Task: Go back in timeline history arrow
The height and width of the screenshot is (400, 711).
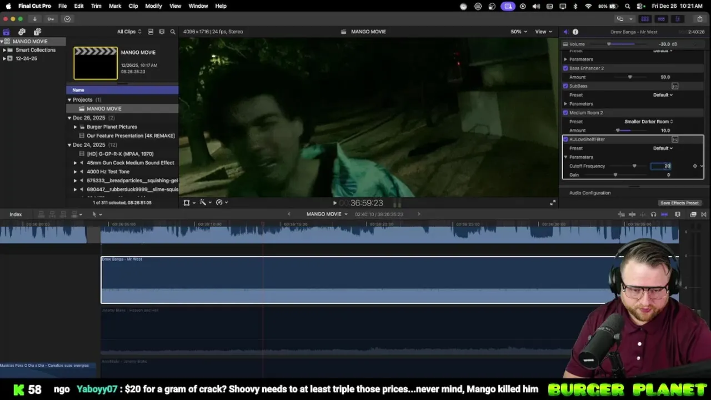Action: click(288, 214)
